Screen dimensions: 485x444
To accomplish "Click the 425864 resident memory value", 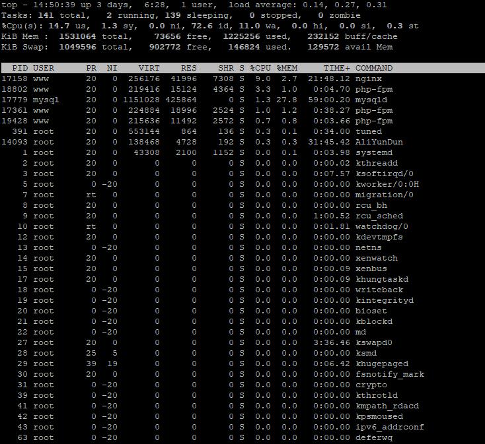I will click(x=181, y=100).
